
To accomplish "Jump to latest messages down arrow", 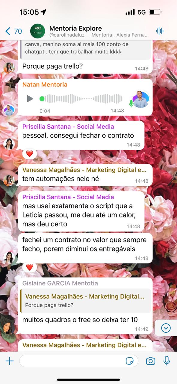I will coord(166,328).
